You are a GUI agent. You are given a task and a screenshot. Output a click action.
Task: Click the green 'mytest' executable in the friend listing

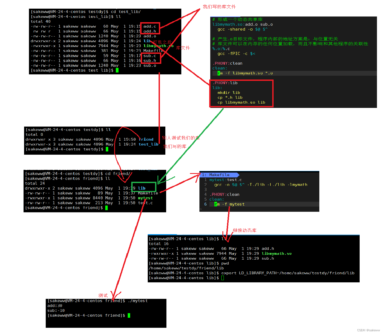point(145,198)
